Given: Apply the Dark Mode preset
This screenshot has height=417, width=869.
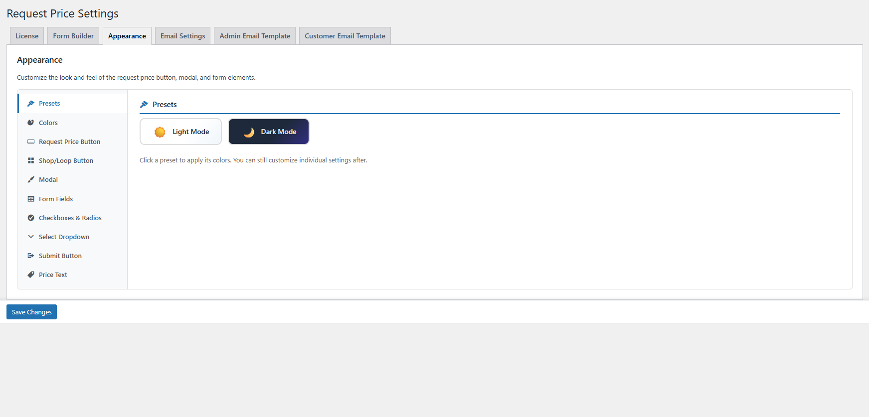Looking at the screenshot, I should pos(269,132).
